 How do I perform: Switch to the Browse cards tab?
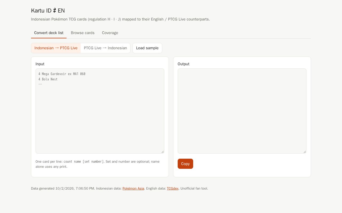pyautogui.click(x=83, y=33)
